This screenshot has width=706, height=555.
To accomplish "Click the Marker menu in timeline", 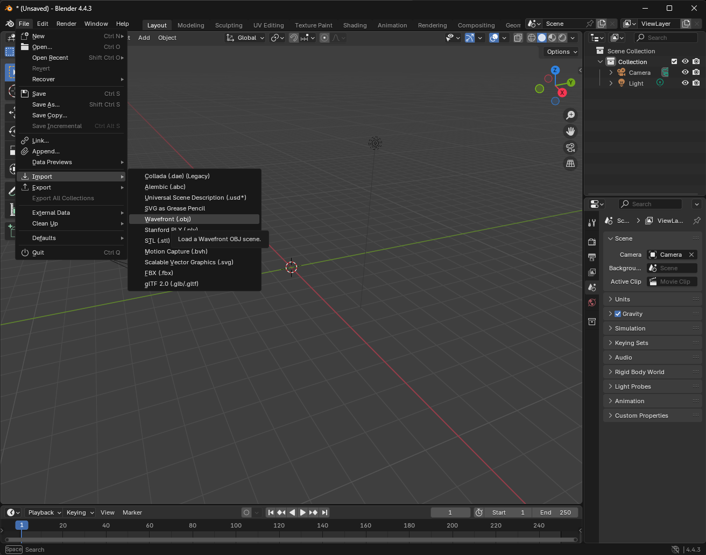I will (132, 512).
